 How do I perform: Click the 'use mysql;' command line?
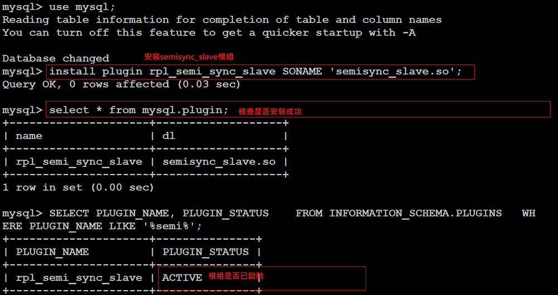pos(59,6)
